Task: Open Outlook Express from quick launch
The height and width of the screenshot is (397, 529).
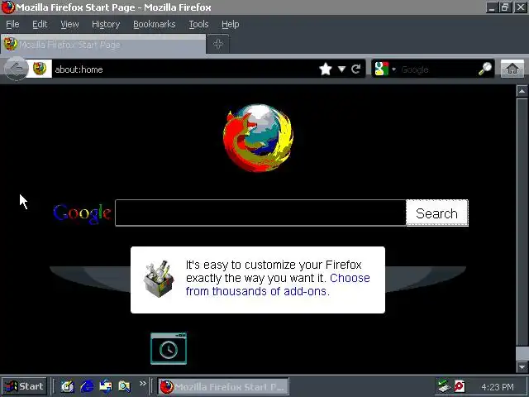Action: click(106, 386)
